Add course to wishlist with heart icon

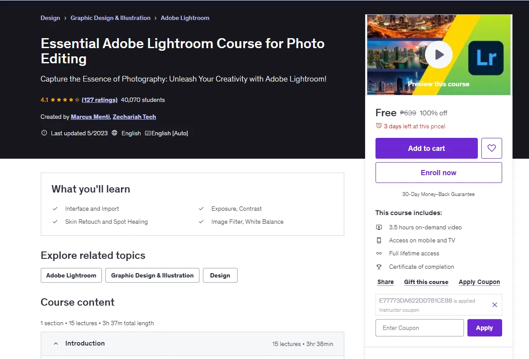(x=492, y=148)
